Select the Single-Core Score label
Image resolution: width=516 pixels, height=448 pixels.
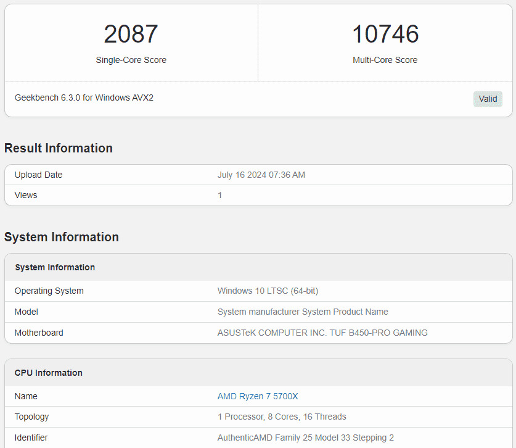(x=131, y=60)
